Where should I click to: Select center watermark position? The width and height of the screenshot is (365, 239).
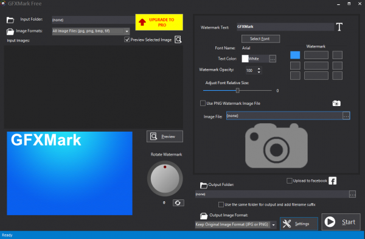(316, 66)
